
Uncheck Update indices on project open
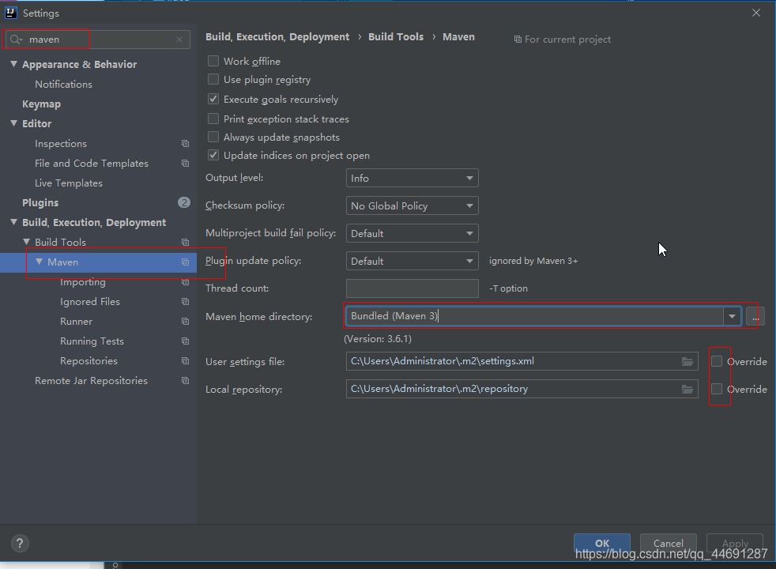tap(213, 156)
